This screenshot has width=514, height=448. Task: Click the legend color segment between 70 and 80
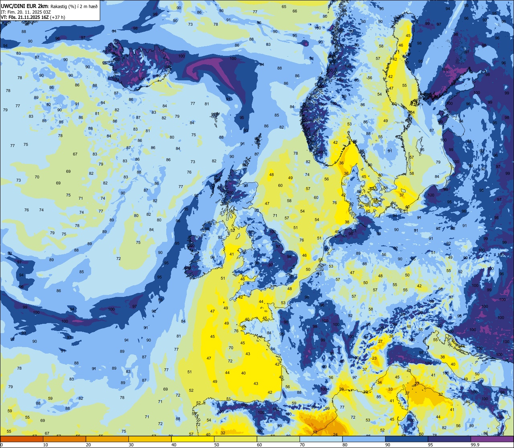tap(321, 439)
